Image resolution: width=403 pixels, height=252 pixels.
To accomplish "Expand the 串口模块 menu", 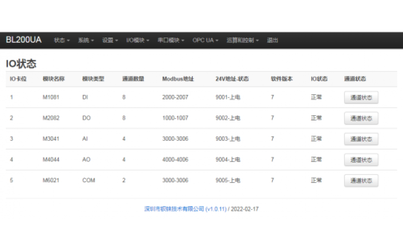I will [x=171, y=40].
